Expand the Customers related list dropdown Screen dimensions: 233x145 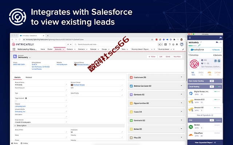click(181, 77)
